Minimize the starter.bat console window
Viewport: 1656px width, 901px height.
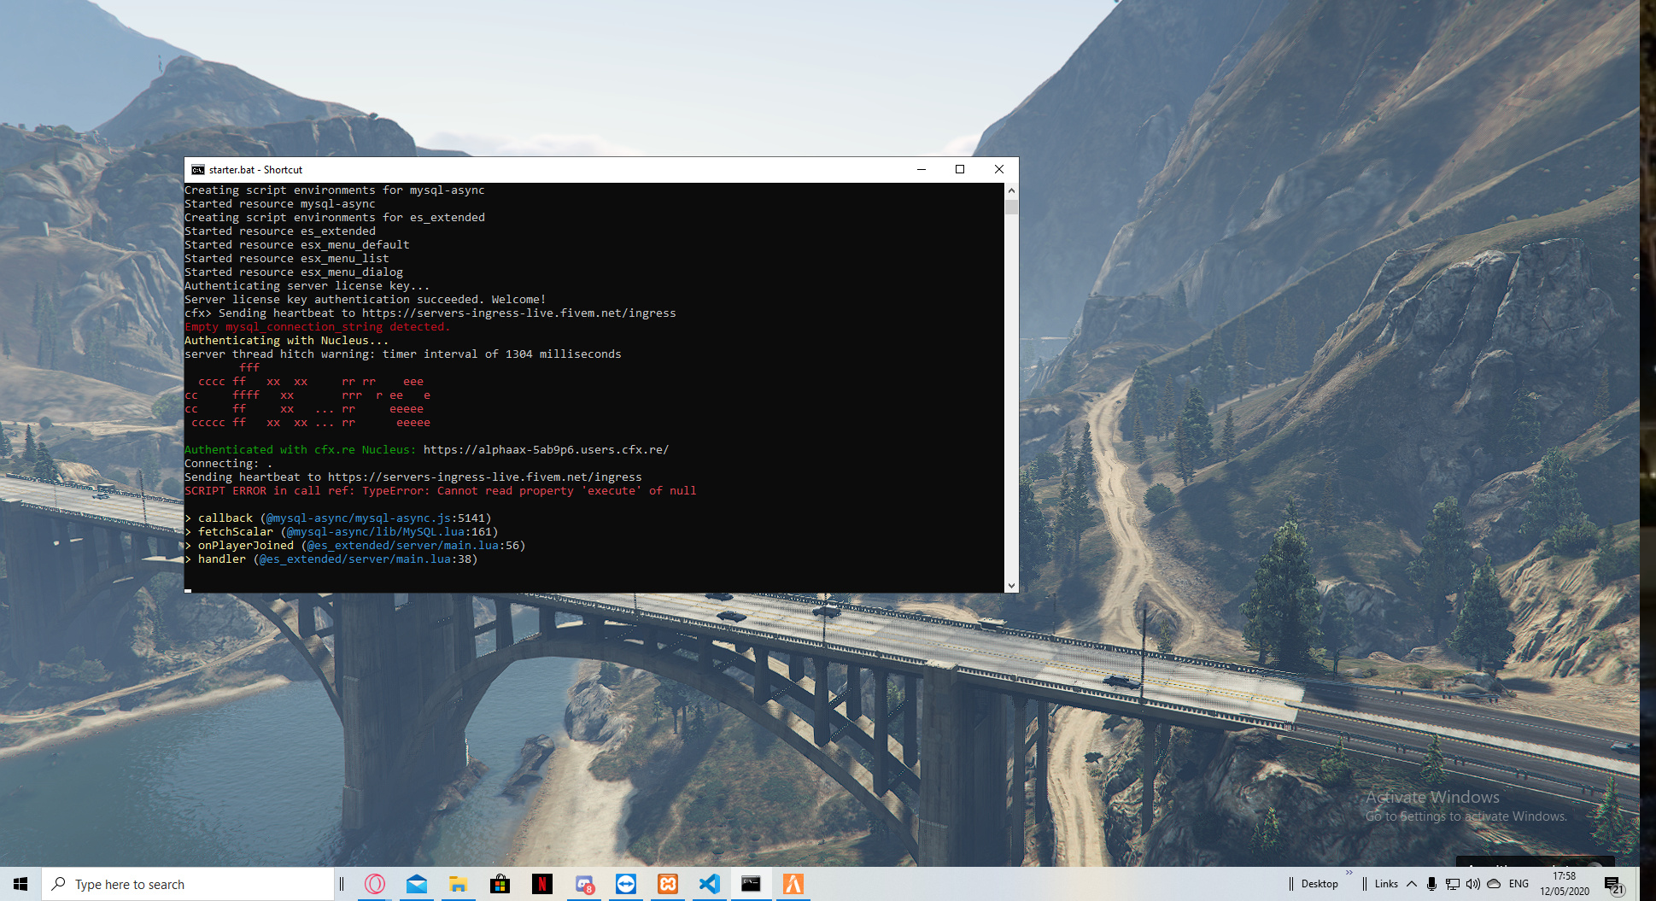(x=922, y=169)
